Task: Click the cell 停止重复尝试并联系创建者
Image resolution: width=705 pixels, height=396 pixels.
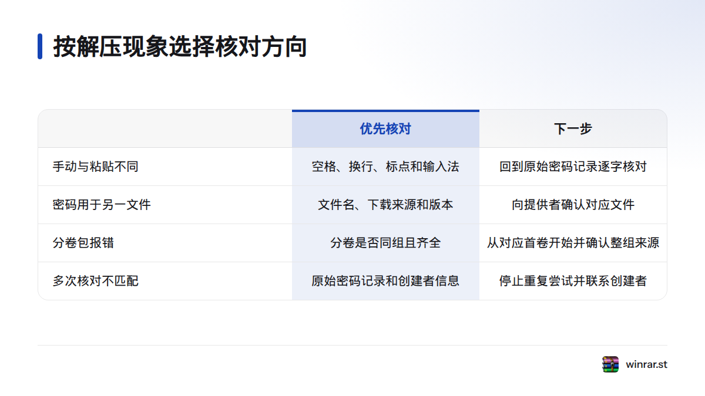Action: click(x=573, y=281)
